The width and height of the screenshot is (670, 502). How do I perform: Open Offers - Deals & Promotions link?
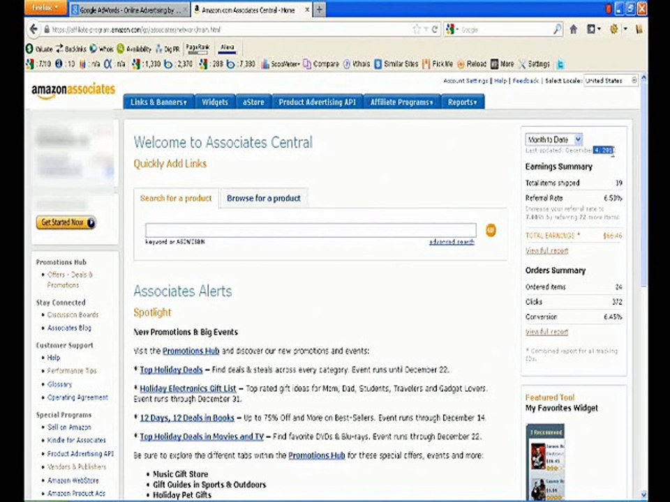click(70, 280)
